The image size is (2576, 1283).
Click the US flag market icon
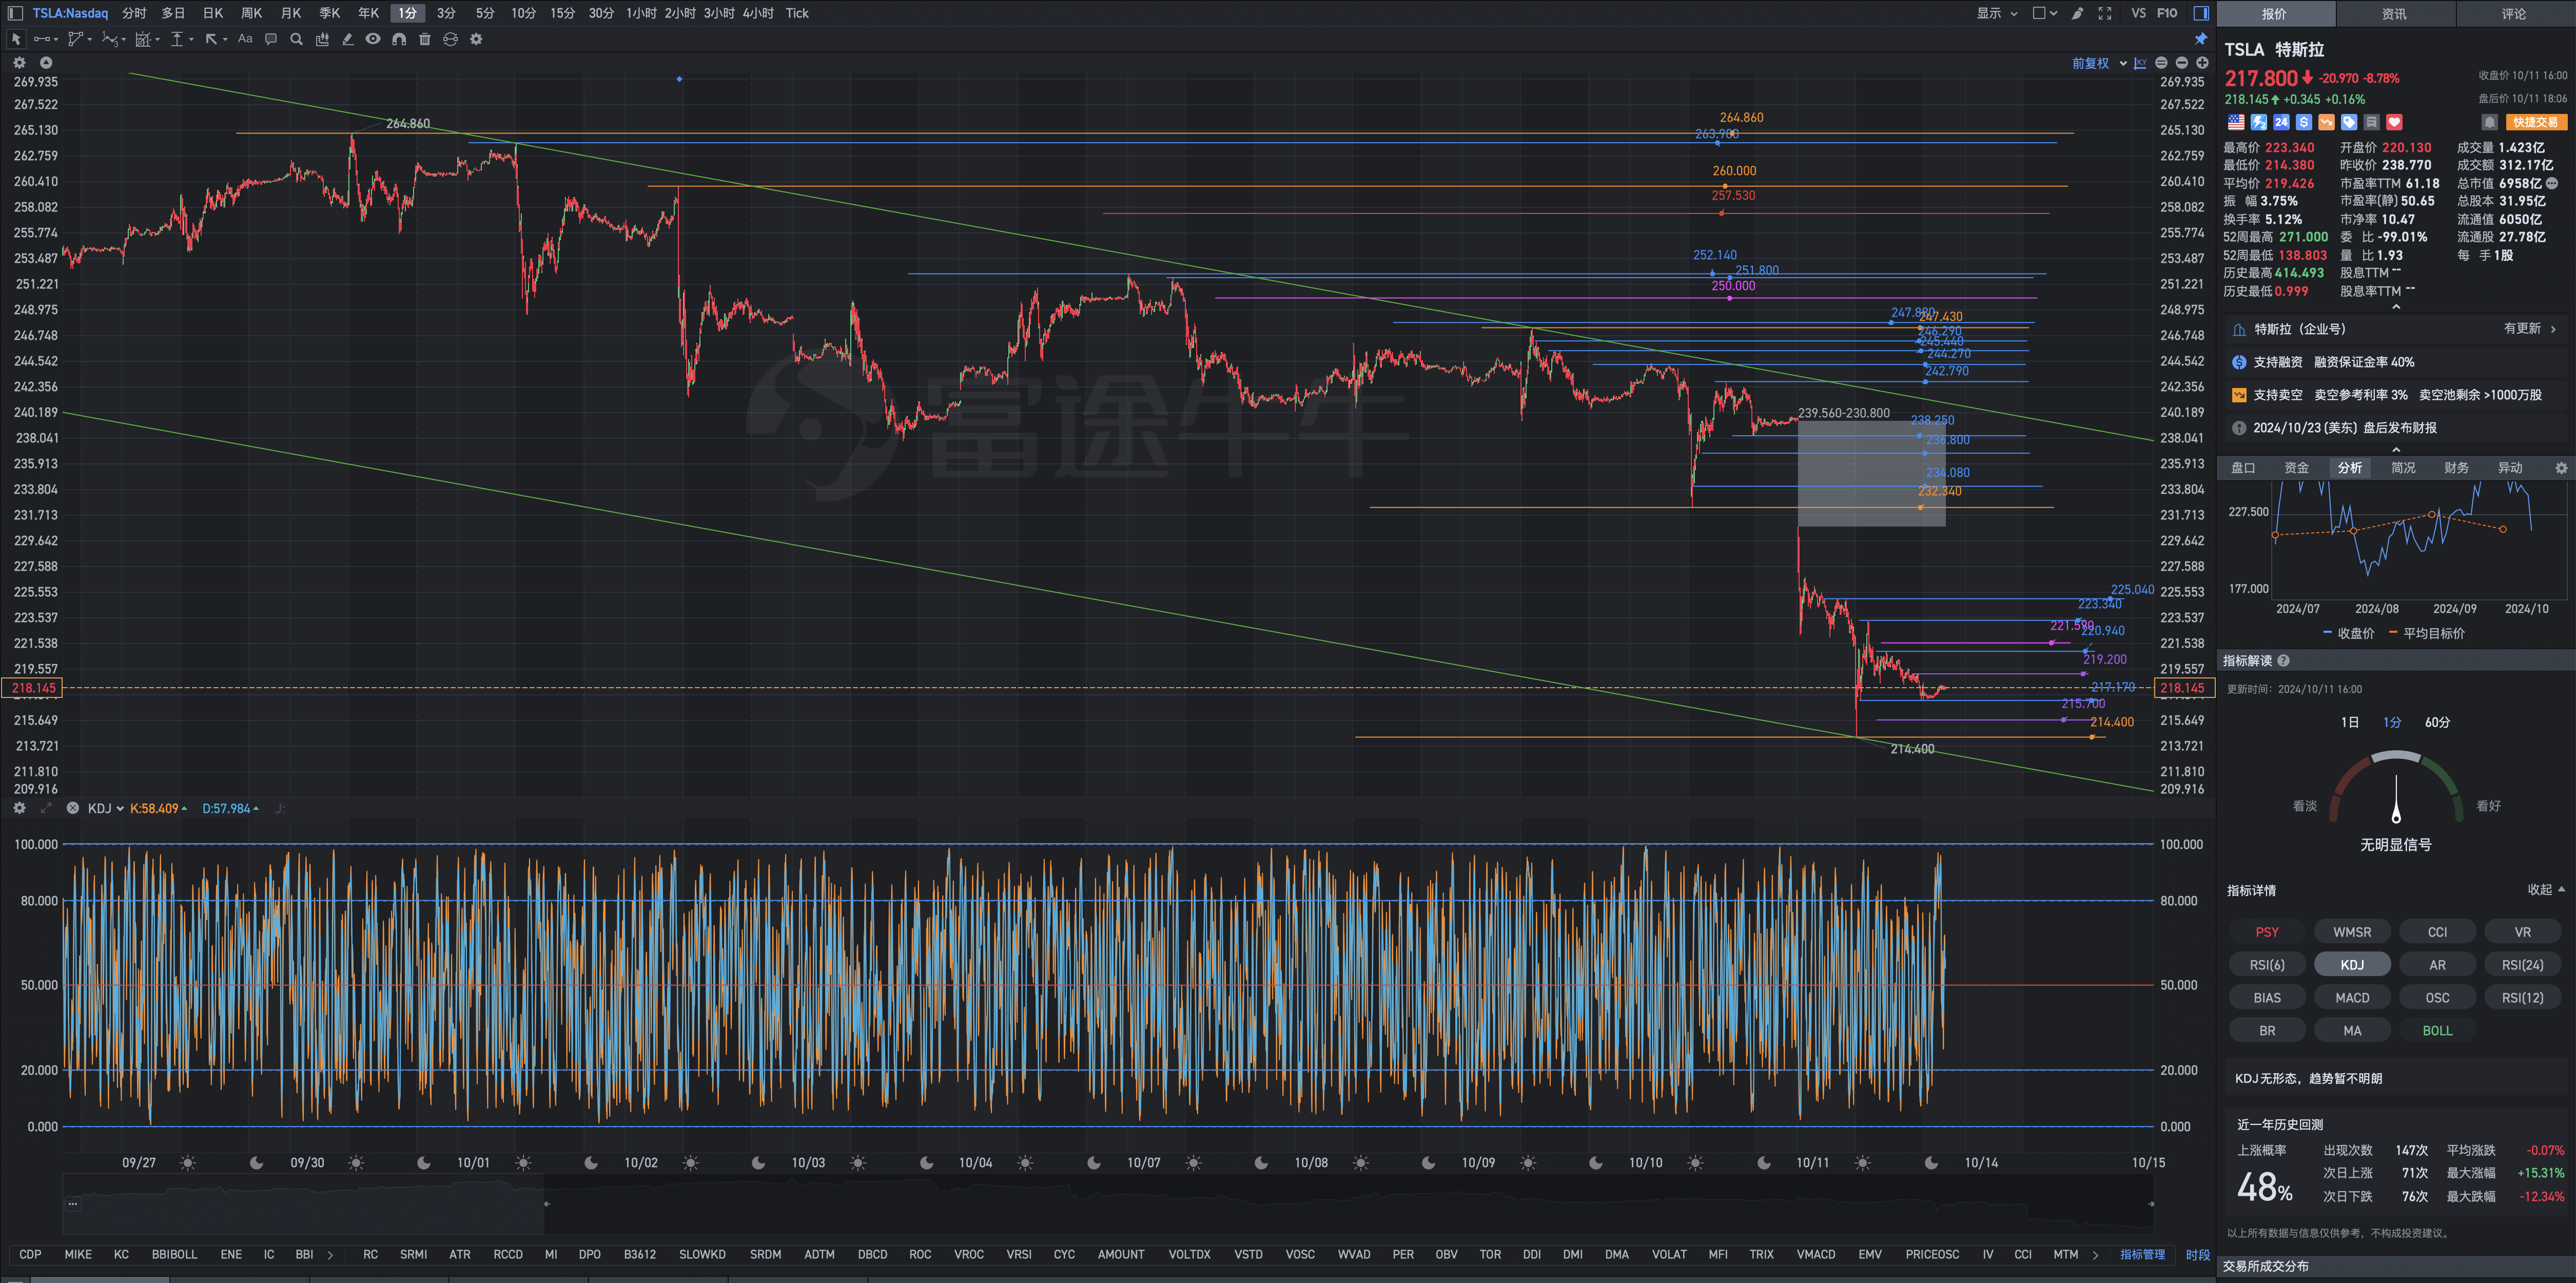point(2236,122)
